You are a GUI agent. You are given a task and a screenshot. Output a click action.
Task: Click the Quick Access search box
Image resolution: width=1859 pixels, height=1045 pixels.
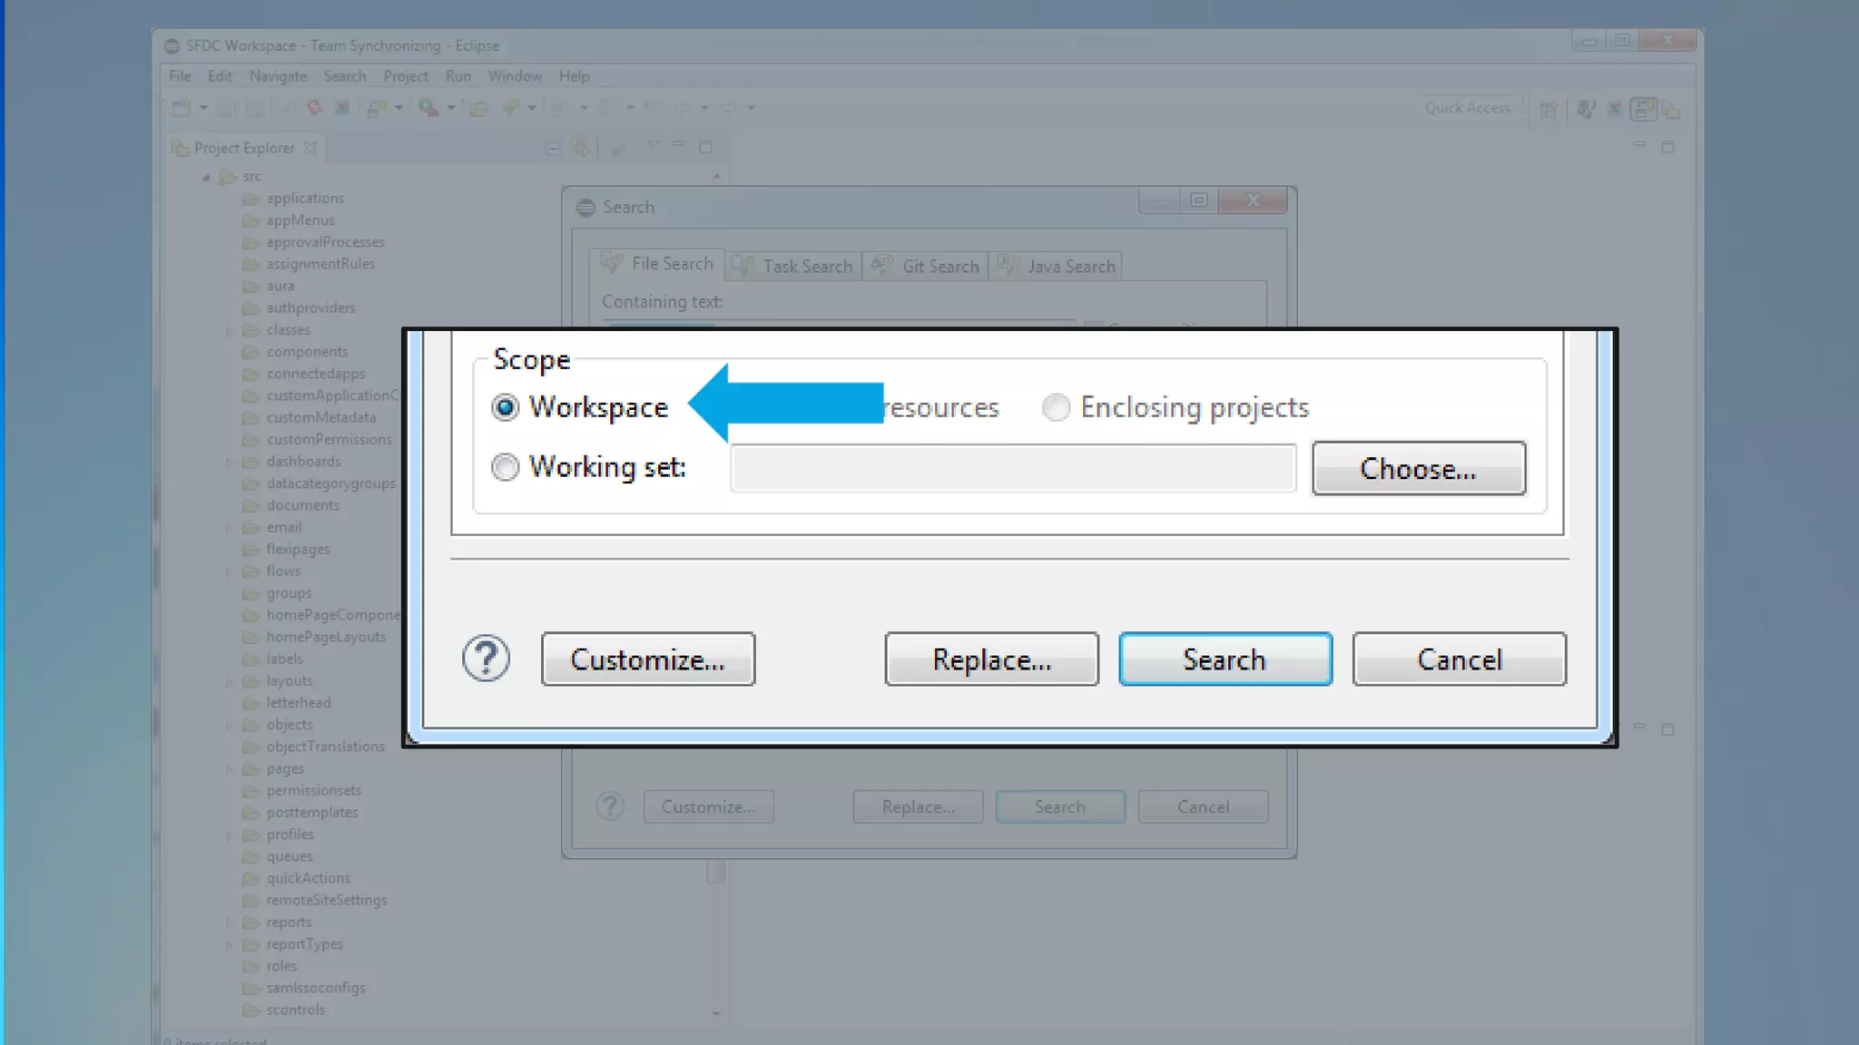(x=1467, y=108)
